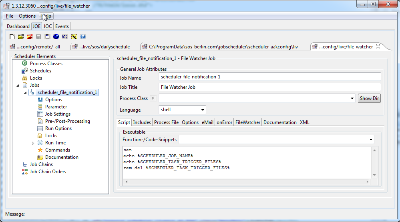Click into the Job Name field
The height and width of the screenshot is (222, 400).
(x=269, y=77)
